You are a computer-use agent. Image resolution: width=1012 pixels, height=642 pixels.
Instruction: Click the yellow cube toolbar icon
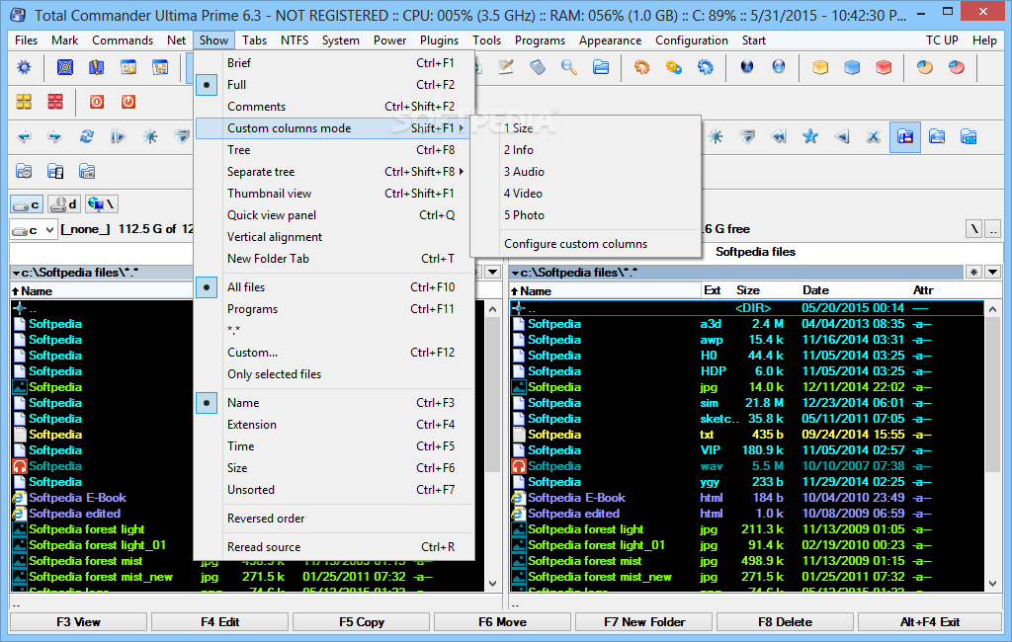820,67
